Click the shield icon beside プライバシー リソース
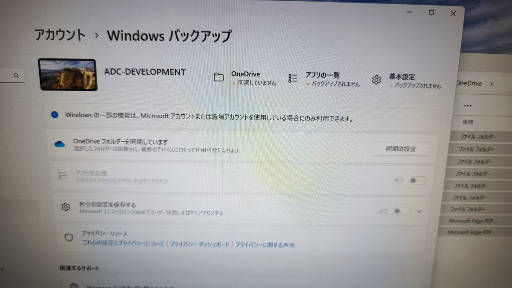This screenshot has height=288, width=512. click(x=69, y=238)
